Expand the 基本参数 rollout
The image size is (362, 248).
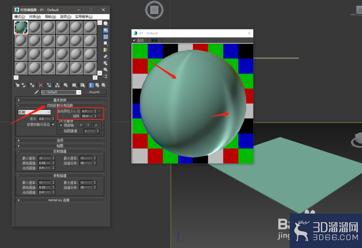(x=60, y=100)
